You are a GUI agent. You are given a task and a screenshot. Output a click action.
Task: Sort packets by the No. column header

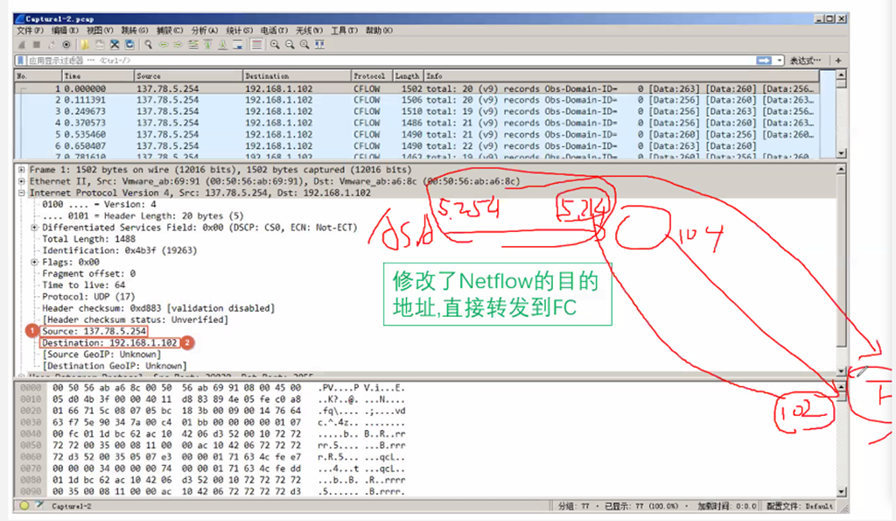pyautogui.click(x=38, y=75)
